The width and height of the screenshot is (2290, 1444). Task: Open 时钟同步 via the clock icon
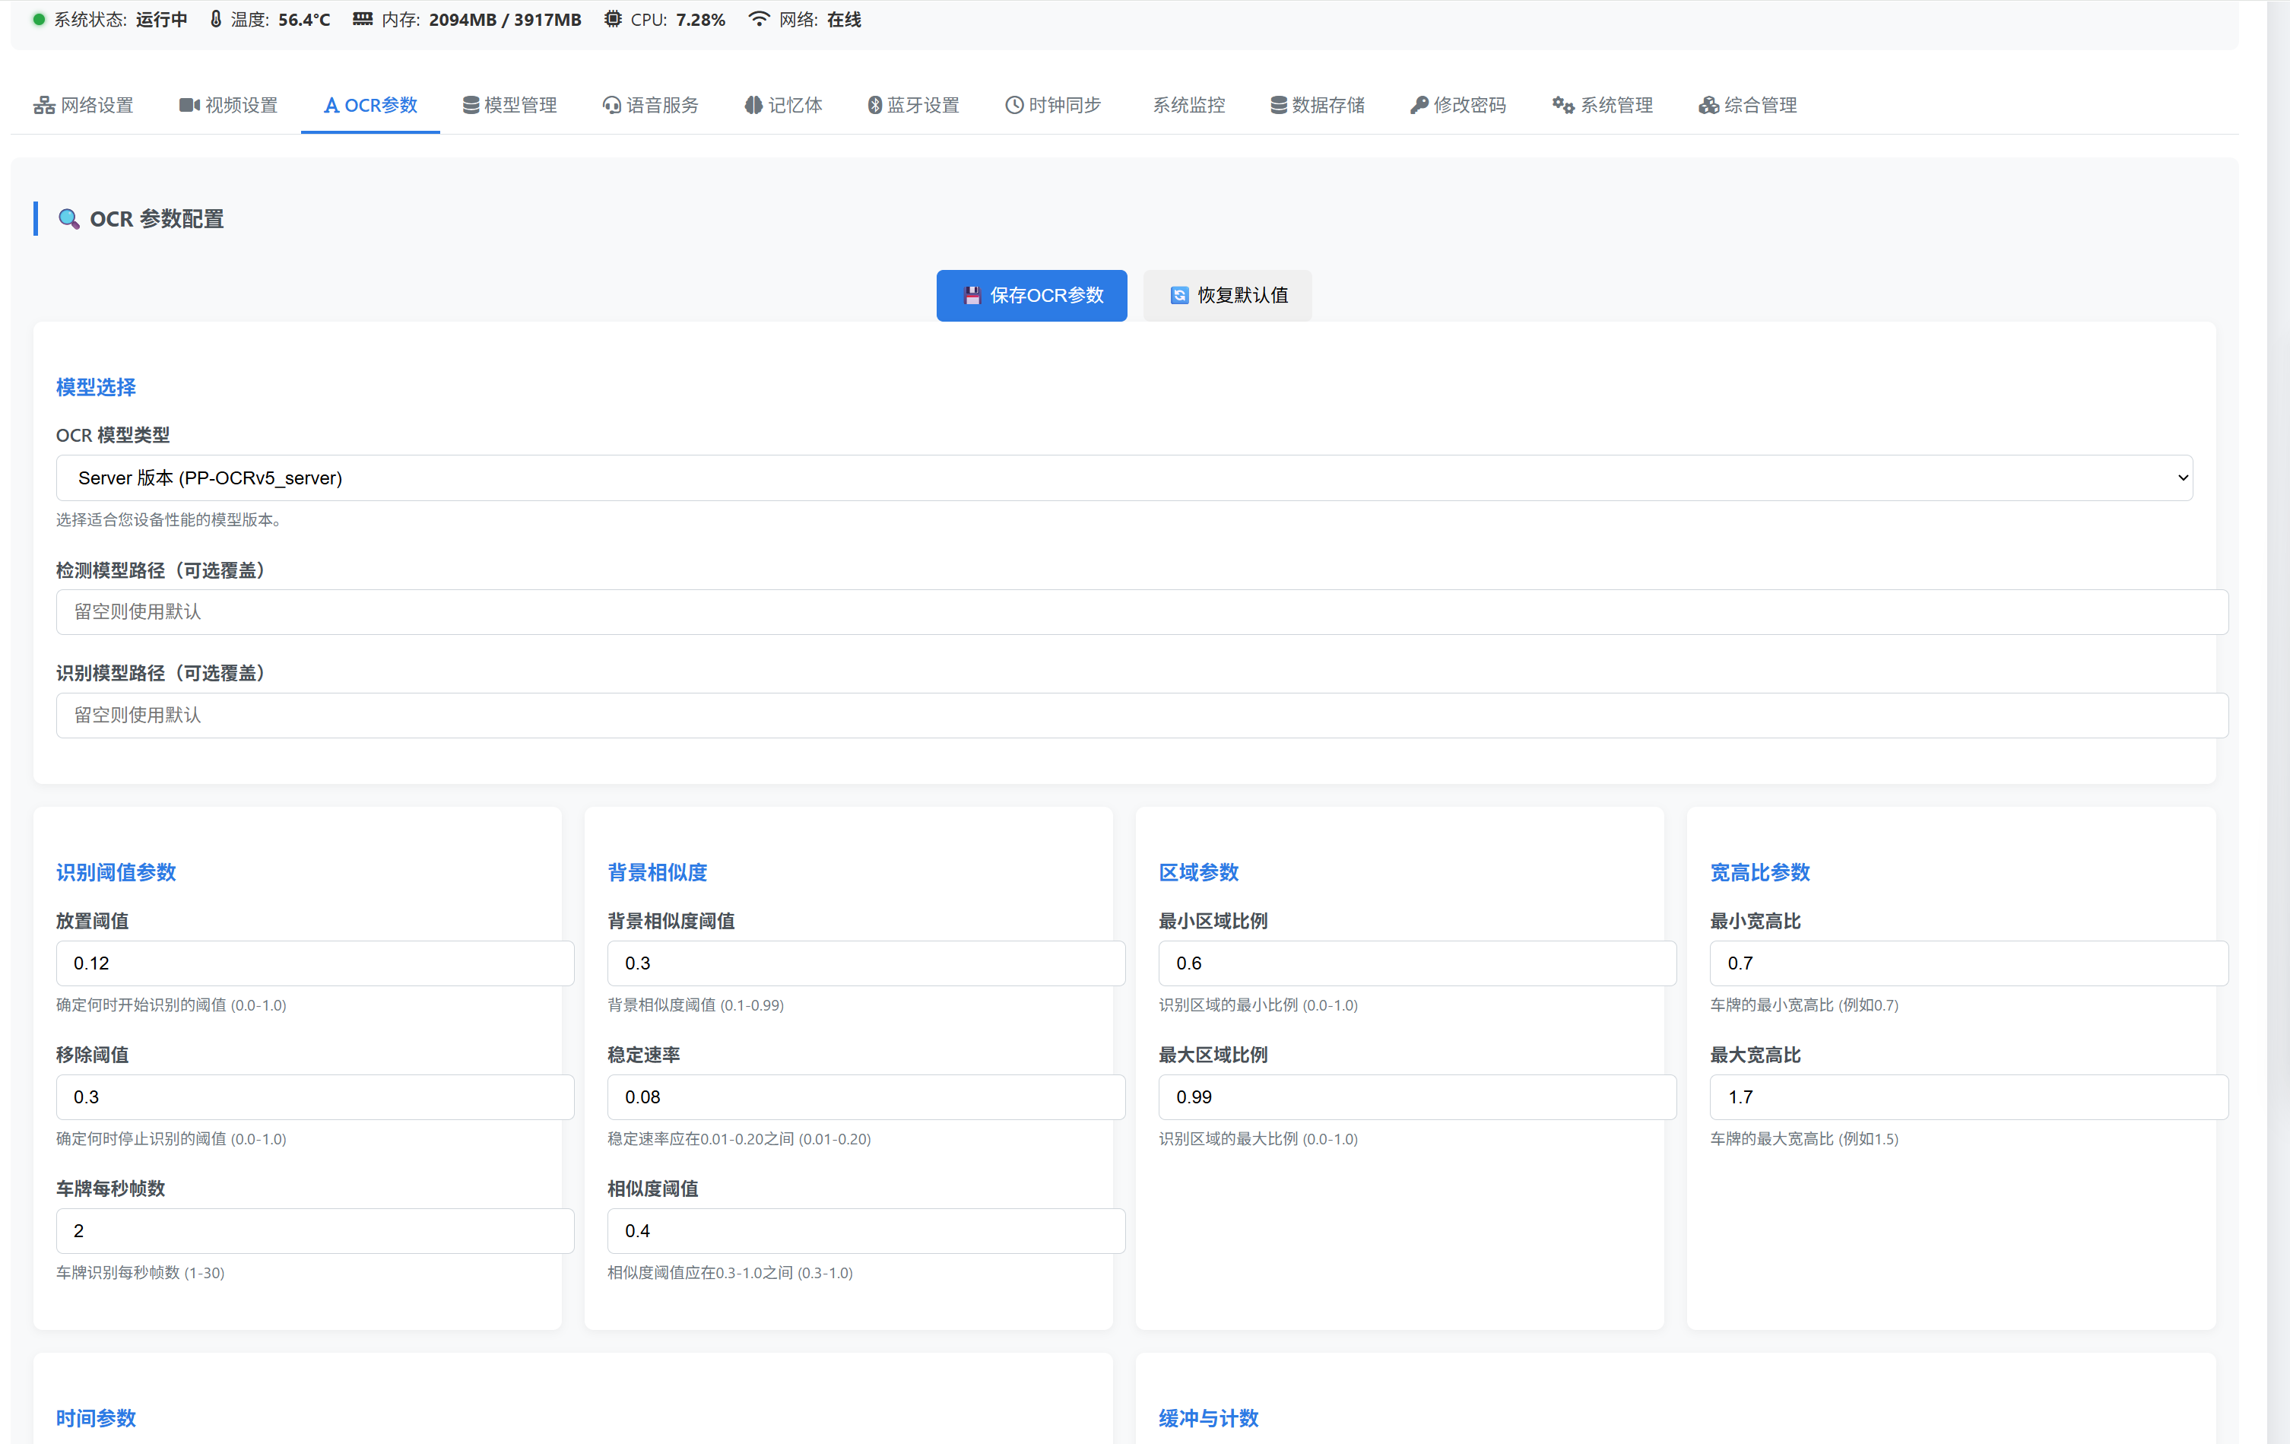point(1012,105)
